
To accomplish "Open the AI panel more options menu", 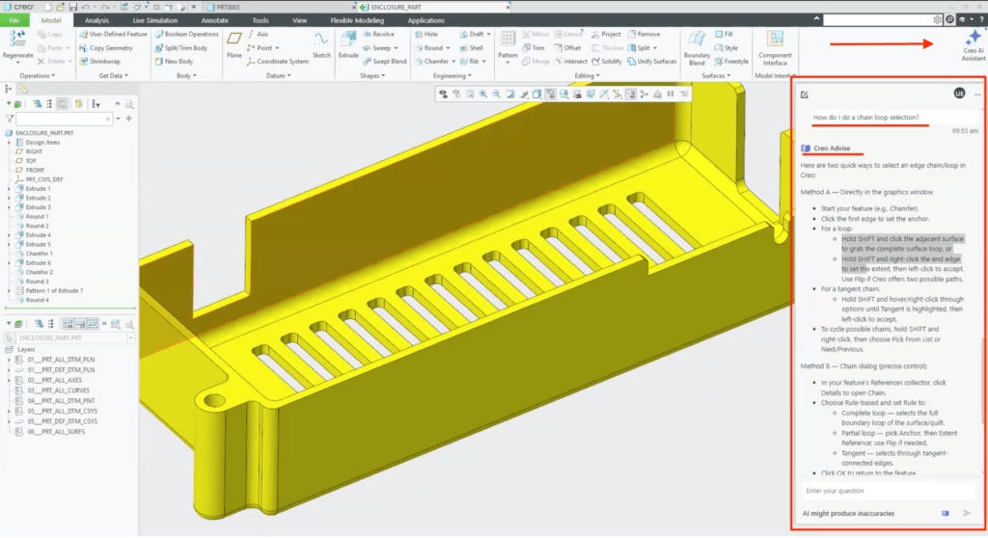I will (978, 94).
